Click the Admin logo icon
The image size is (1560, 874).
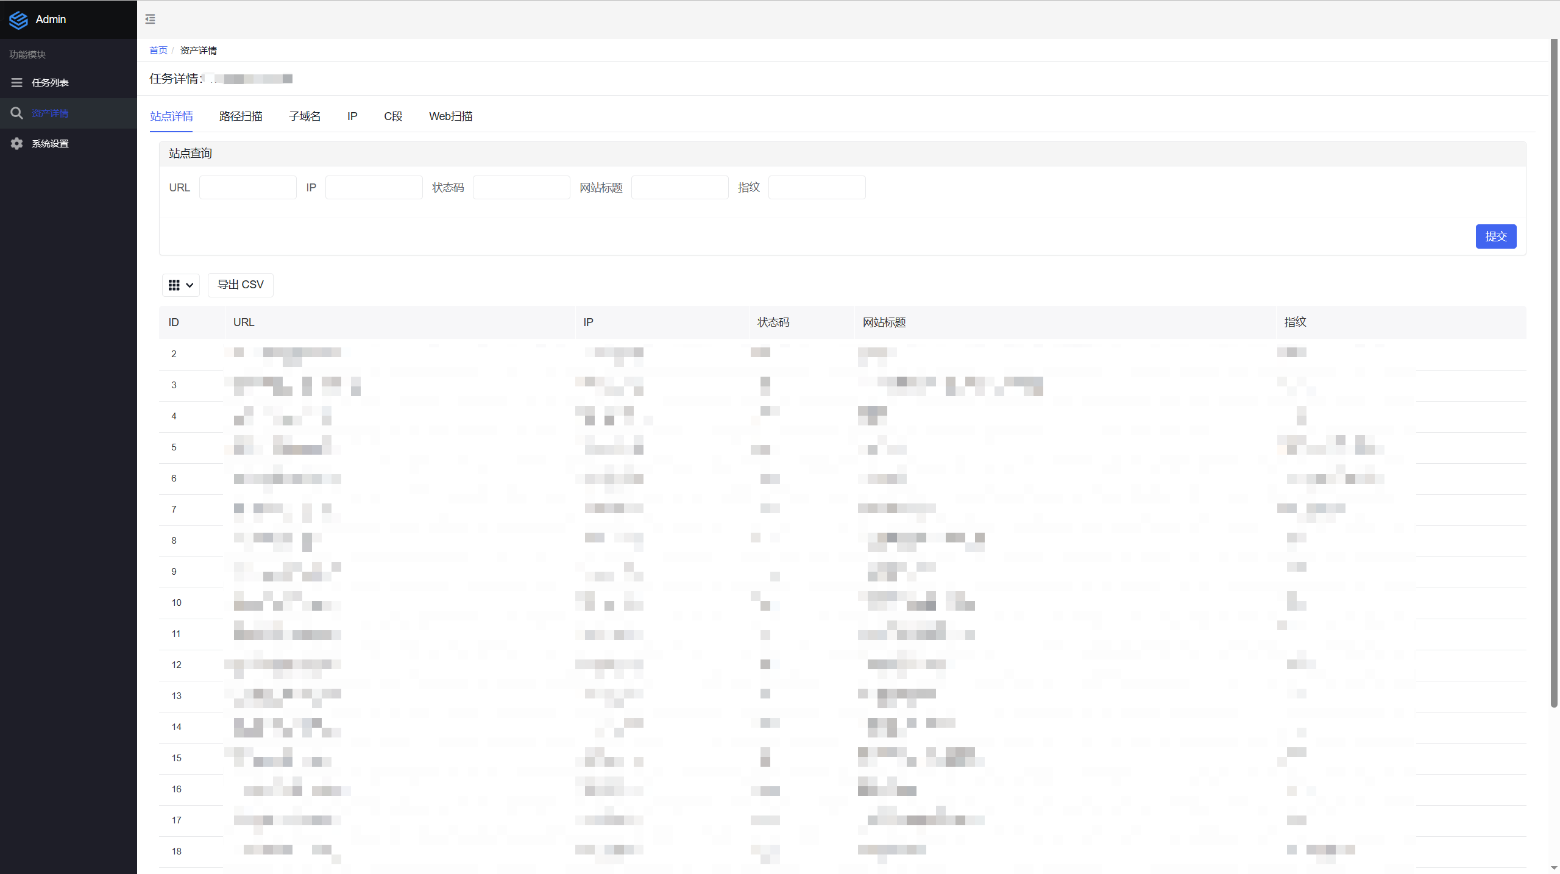point(18,20)
